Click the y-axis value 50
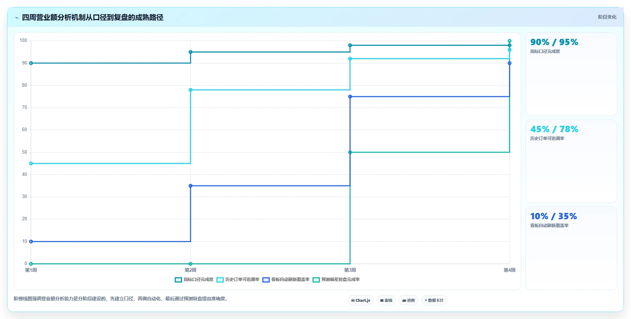The height and width of the screenshot is (319, 631). pyautogui.click(x=24, y=152)
